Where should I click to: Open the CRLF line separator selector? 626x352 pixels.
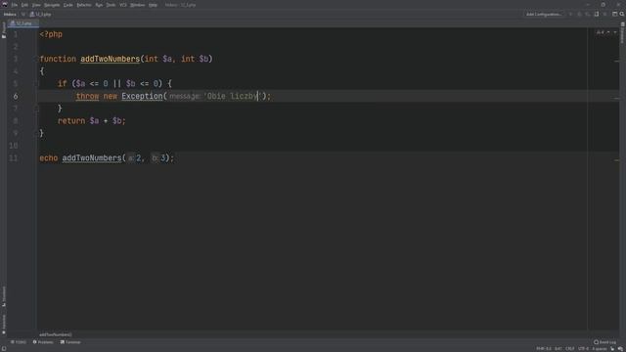click(569, 349)
